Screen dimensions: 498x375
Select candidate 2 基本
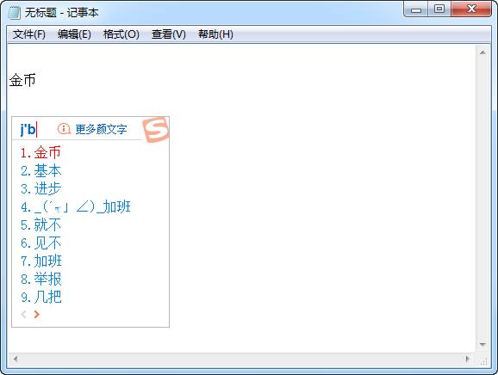(x=40, y=170)
